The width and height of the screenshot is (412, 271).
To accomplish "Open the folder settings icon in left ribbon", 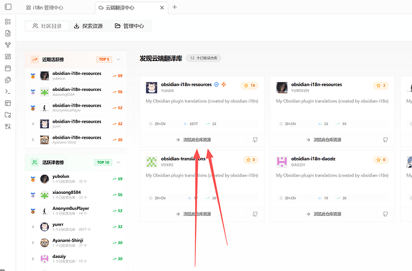I will [x=8, y=115].
